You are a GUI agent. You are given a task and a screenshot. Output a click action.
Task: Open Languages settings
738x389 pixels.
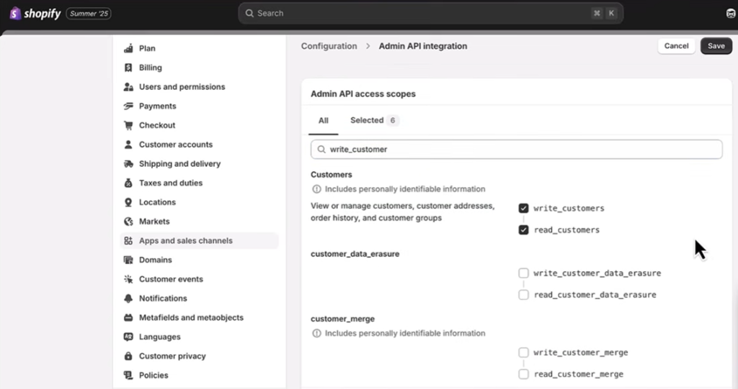point(160,337)
